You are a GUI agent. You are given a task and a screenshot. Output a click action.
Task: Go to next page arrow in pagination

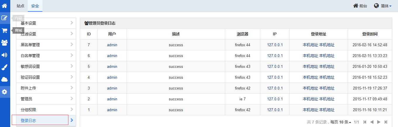[379, 122]
